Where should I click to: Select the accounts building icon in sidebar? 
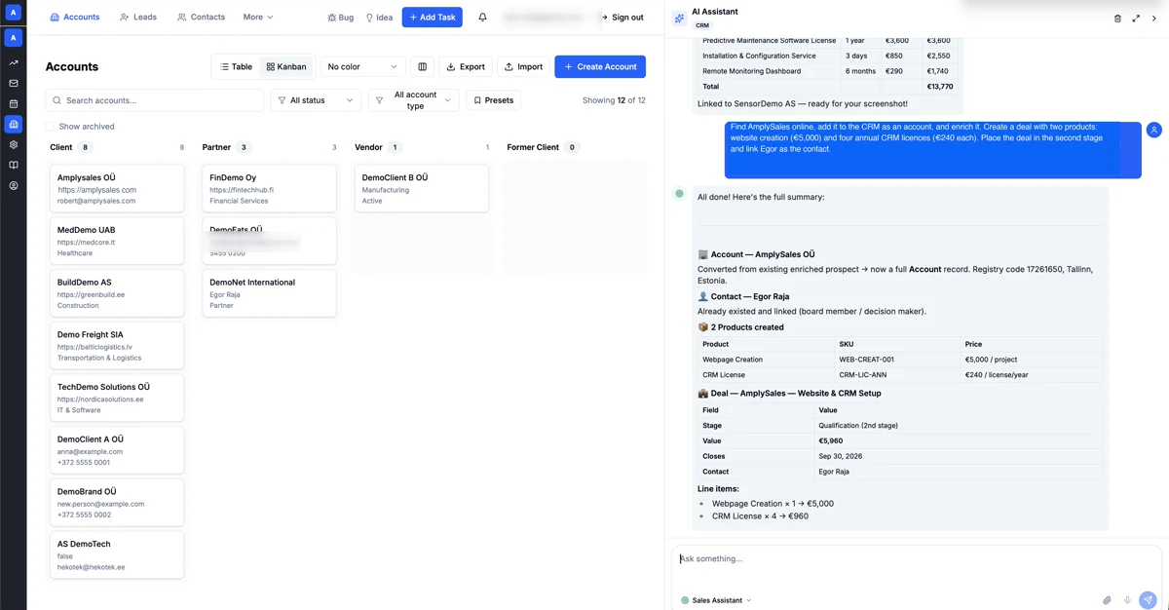pyautogui.click(x=14, y=124)
